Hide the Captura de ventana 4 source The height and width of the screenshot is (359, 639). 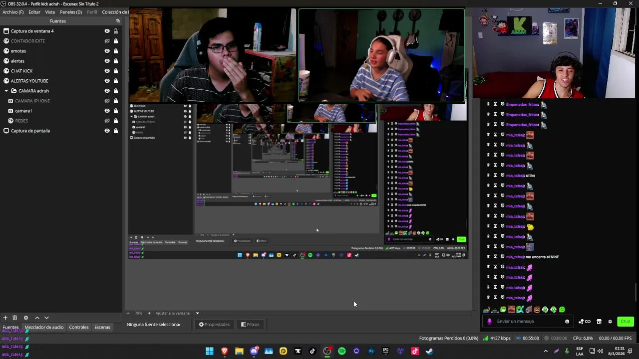[x=107, y=31]
